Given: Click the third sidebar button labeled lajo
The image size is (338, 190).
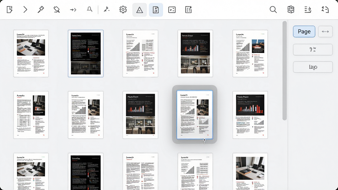Looking at the screenshot, I should click(313, 67).
